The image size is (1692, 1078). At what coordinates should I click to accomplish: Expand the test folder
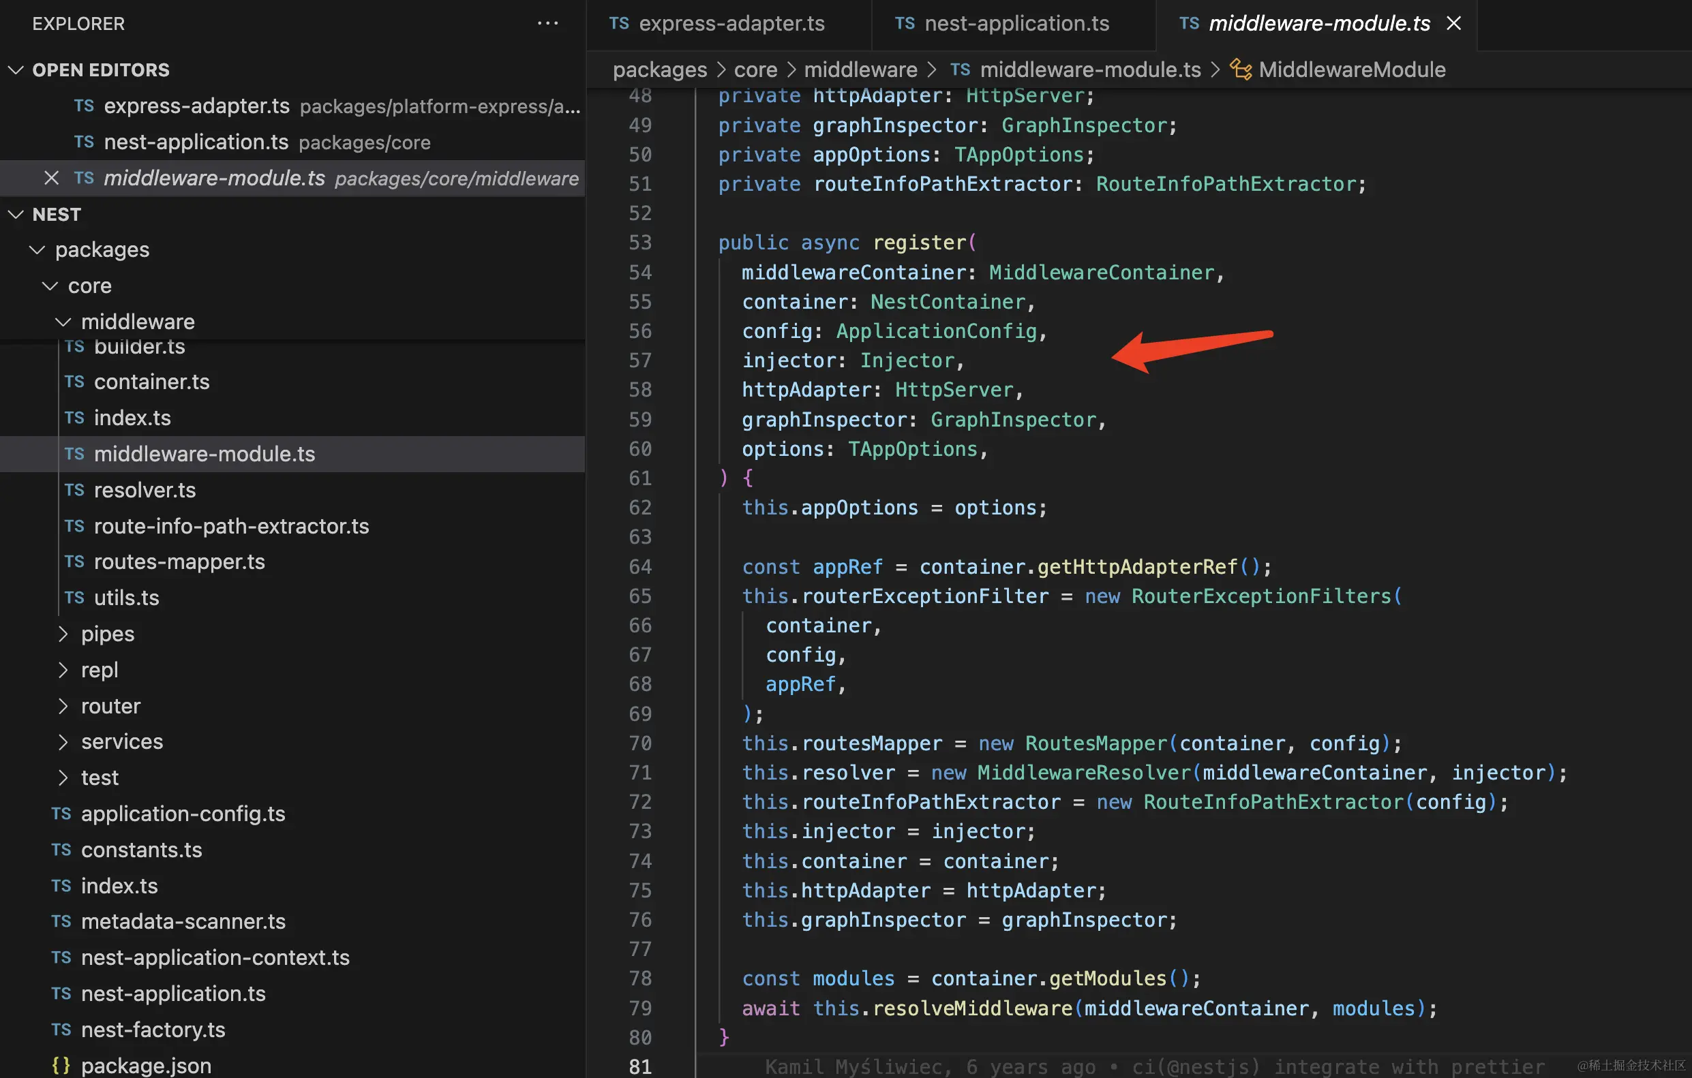292,777
